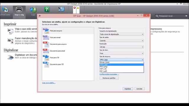Open the tools wrench and screwdriver icon

61,9
